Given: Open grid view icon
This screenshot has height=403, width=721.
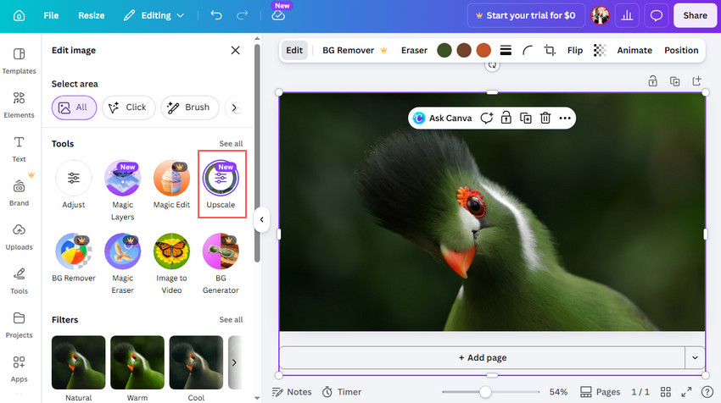Looking at the screenshot, I should pos(665,392).
